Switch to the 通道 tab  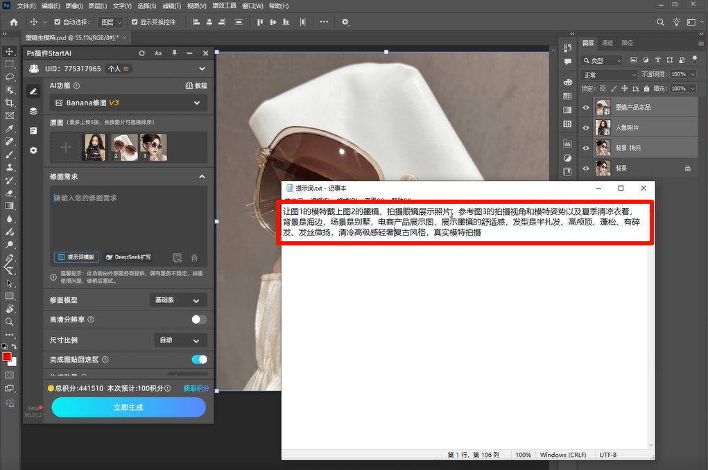click(608, 42)
